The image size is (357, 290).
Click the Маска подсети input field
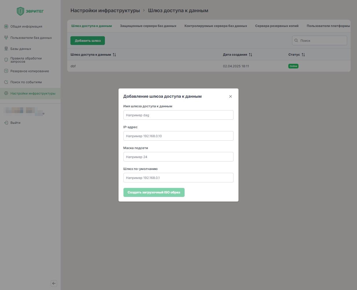click(x=178, y=157)
